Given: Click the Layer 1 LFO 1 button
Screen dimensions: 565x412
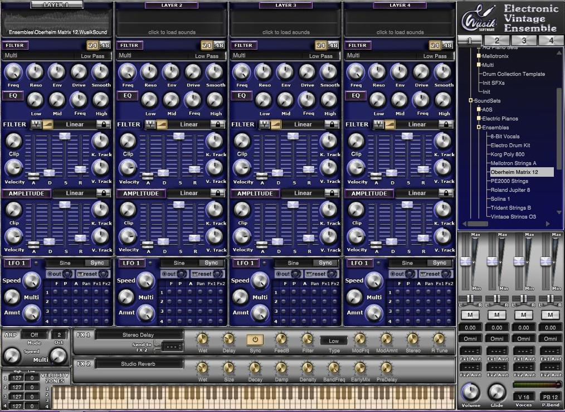Looking at the screenshot, I should (x=17, y=263).
